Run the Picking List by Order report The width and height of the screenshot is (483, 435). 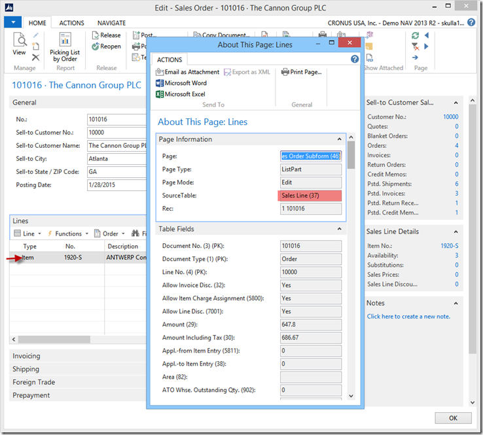[65, 47]
